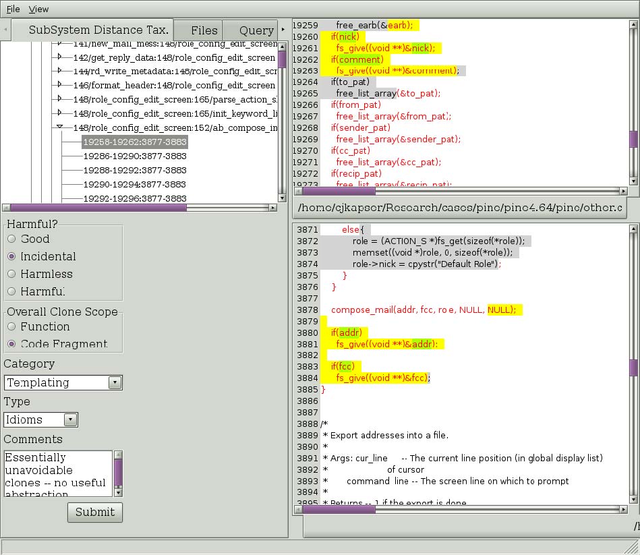
Task: Open the Type Idioms dropdown
Action: (x=40, y=419)
